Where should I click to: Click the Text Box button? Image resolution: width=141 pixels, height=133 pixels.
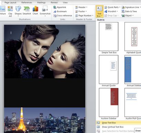click(x=99, y=12)
